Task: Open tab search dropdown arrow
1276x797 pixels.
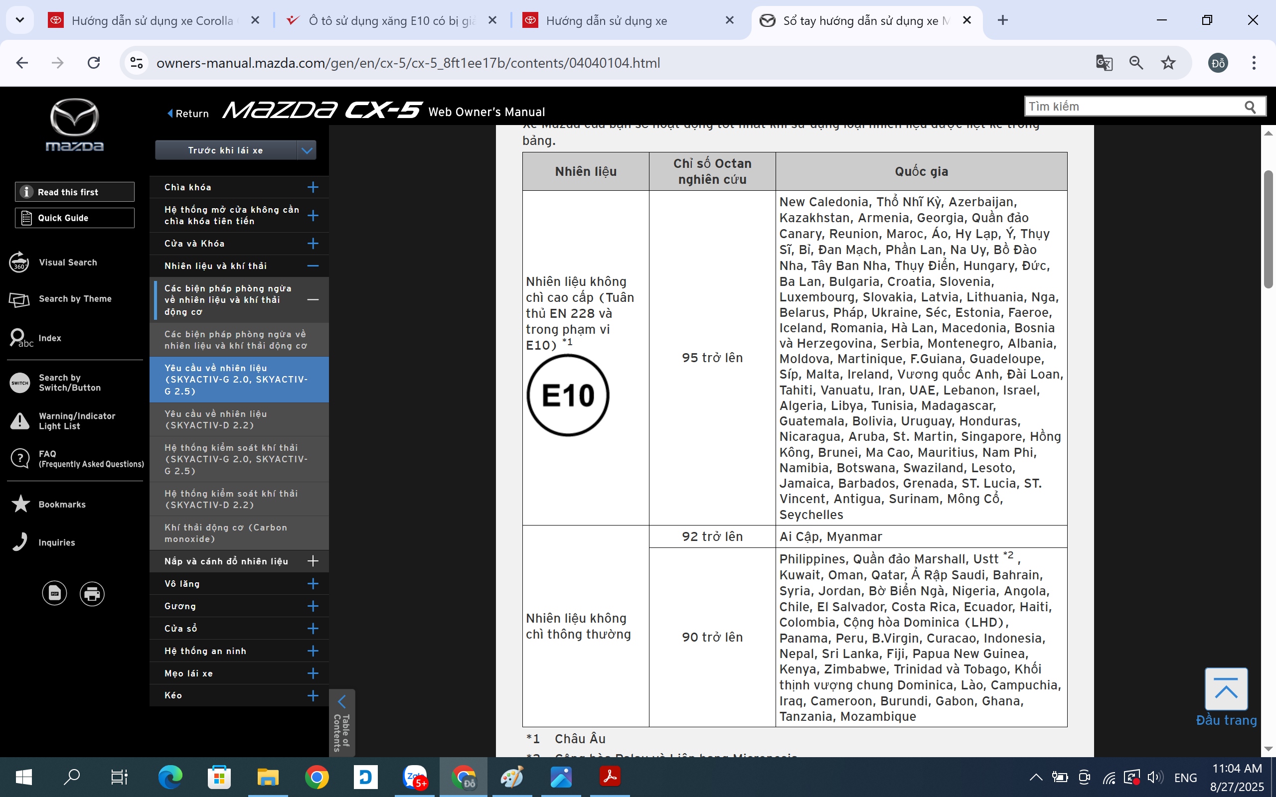Action: [20, 20]
